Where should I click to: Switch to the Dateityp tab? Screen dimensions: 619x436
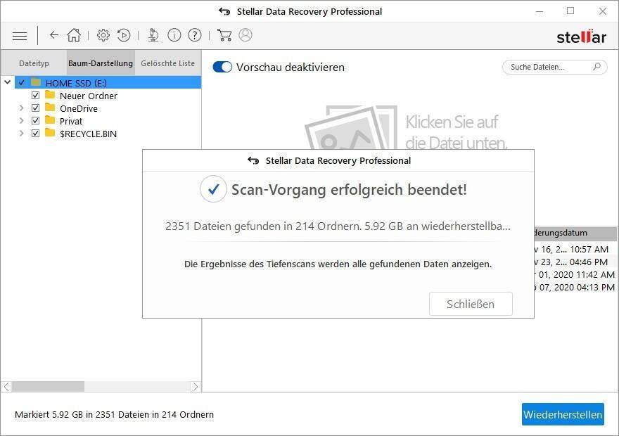[34, 63]
